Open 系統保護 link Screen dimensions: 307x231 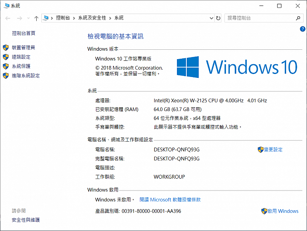coord(21,66)
